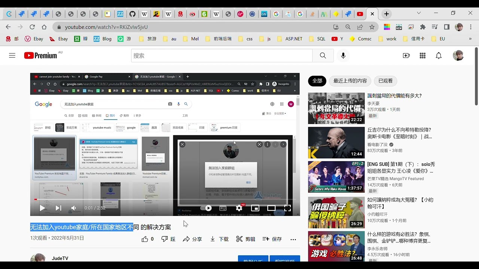Go to YouTube Premium home logo
Viewport: 479px width, 269px height.
pos(40,55)
